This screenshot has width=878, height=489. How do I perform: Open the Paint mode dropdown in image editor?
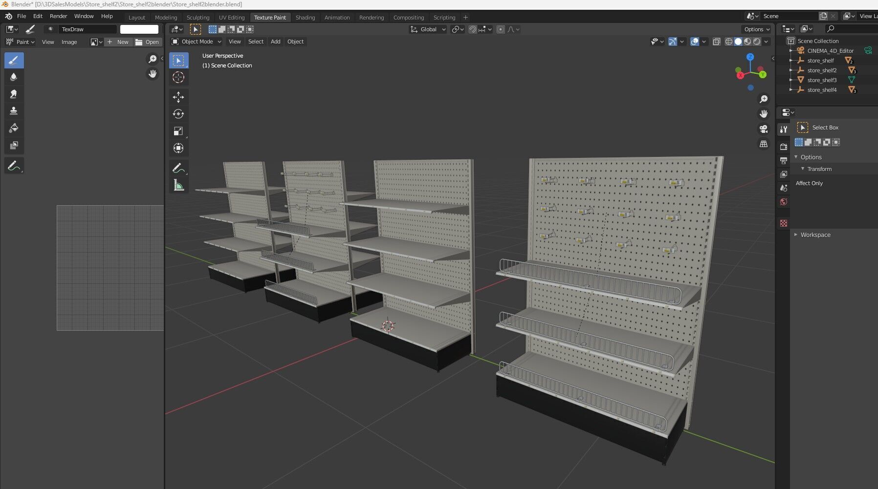(x=20, y=42)
